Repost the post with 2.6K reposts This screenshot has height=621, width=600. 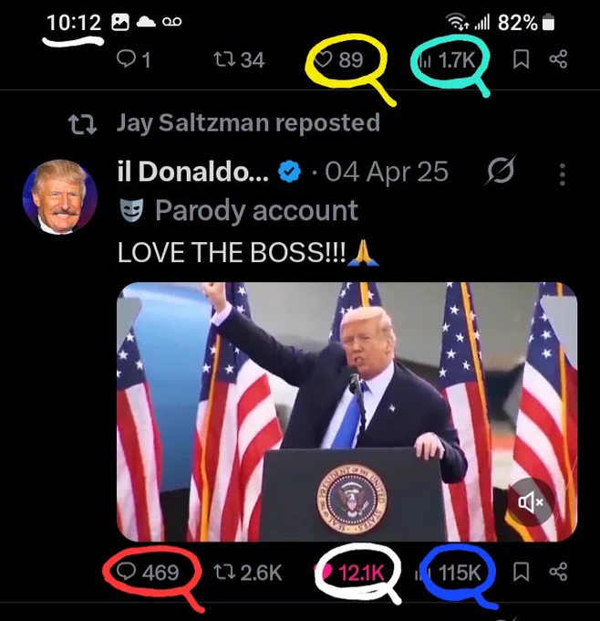248,573
